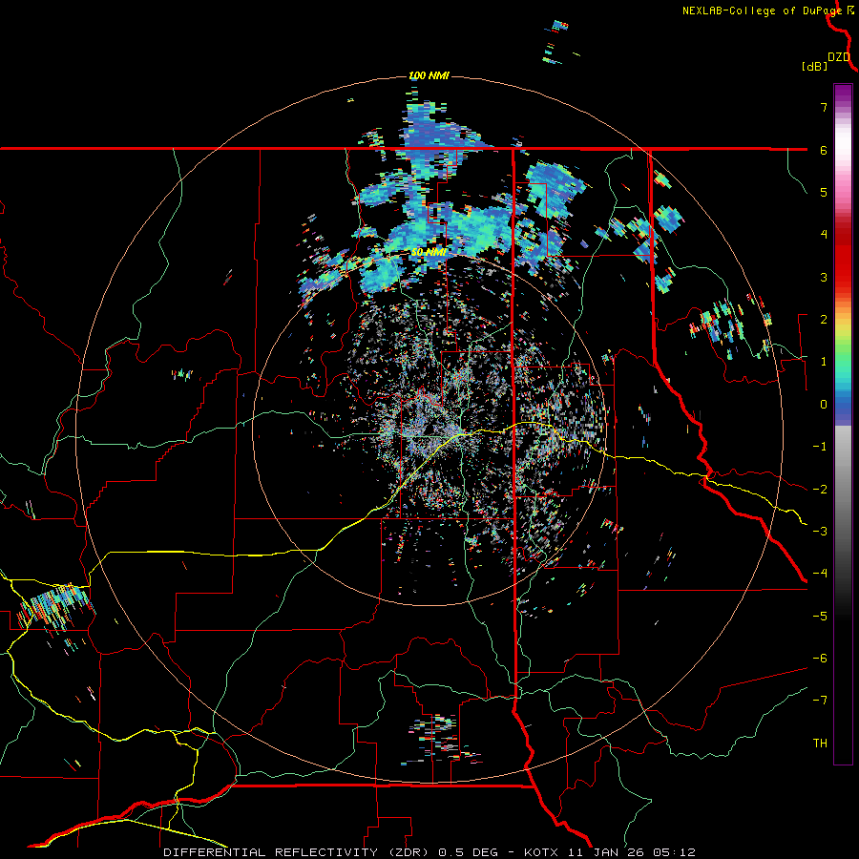The width and height of the screenshot is (859, 859).
Task: Click the "TH" label on the color scale
Action: (x=820, y=744)
